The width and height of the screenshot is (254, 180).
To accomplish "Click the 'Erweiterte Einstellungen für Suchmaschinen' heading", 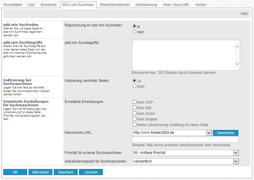I will pyautogui.click(x=26, y=103).
